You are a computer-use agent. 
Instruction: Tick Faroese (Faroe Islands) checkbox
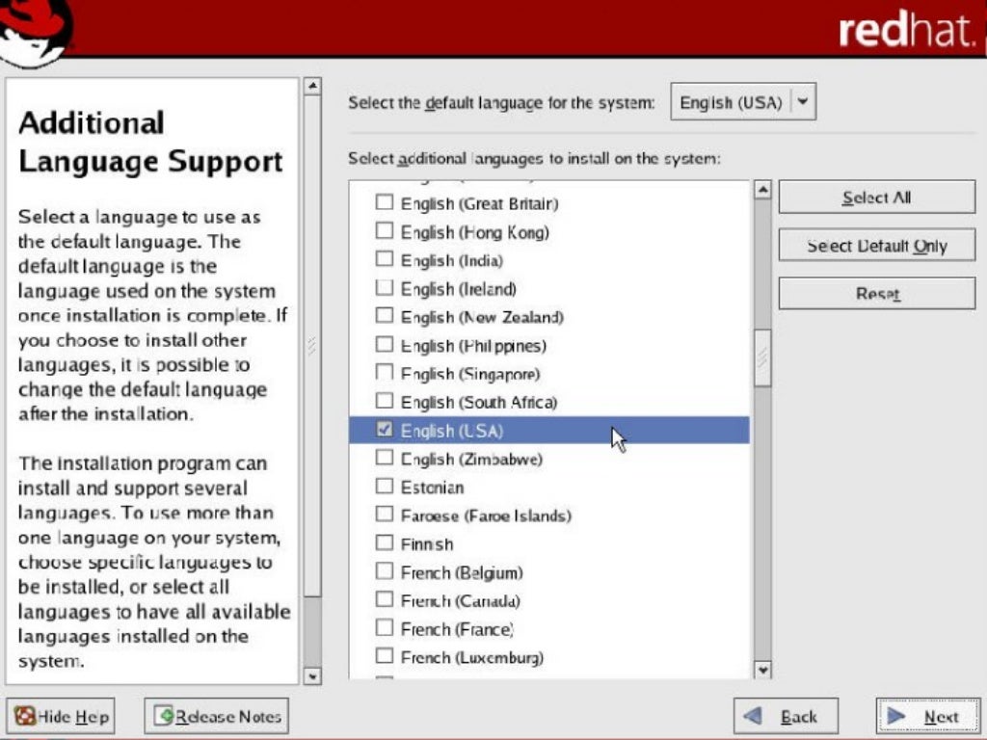point(384,515)
